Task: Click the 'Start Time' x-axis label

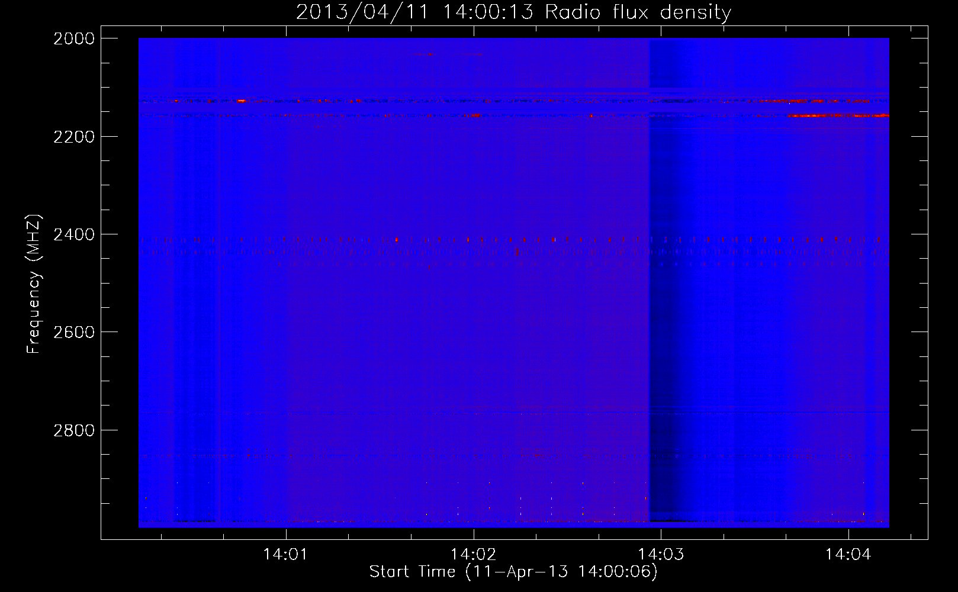Action: pyautogui.click(x=513, y=571)
